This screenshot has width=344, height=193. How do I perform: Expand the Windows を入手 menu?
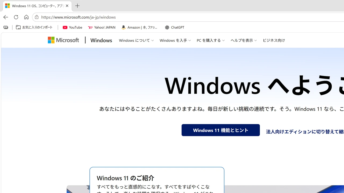(175, 40)
